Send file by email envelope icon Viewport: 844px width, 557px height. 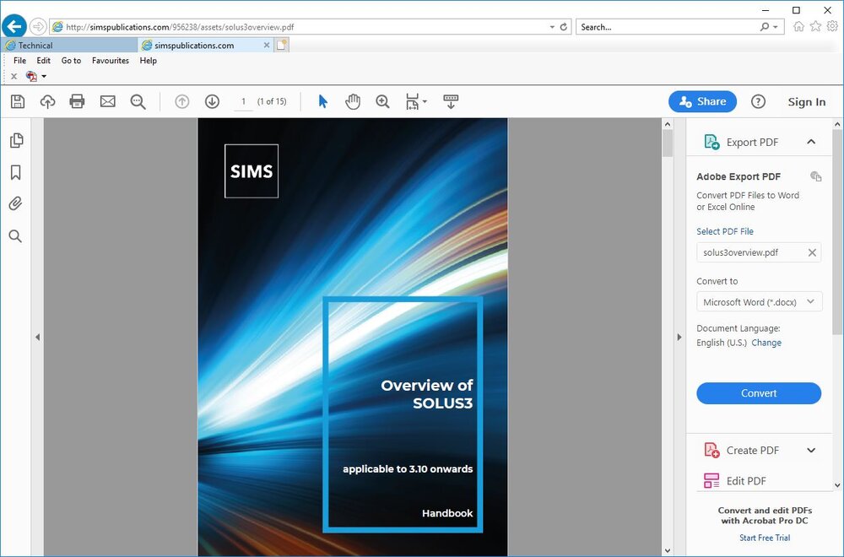(108, 101)
